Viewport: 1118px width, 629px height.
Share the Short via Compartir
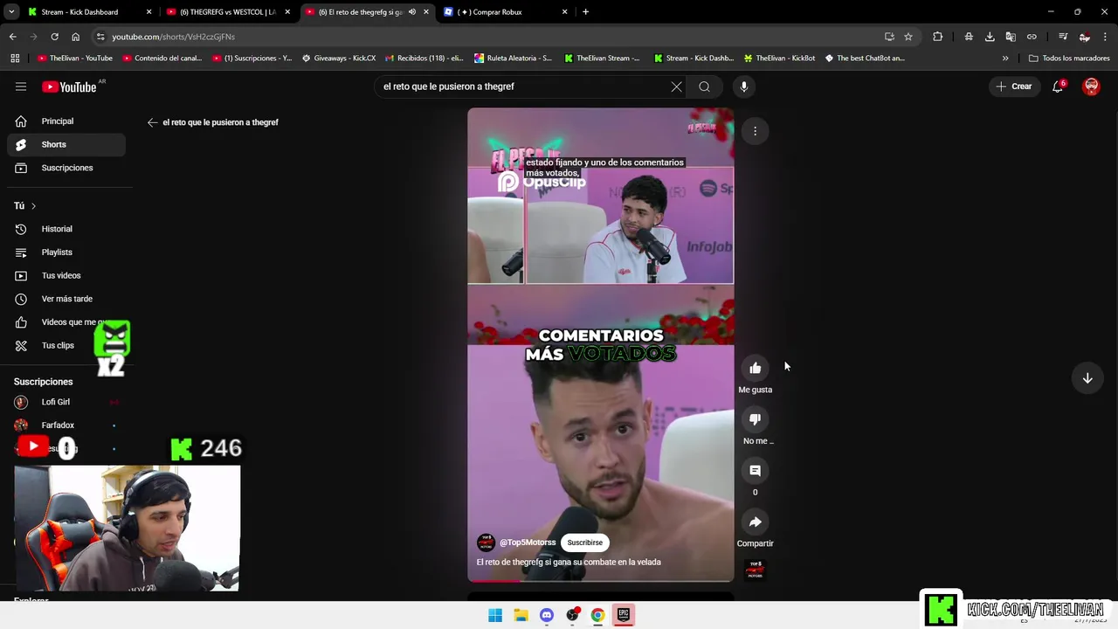(756, 522)
